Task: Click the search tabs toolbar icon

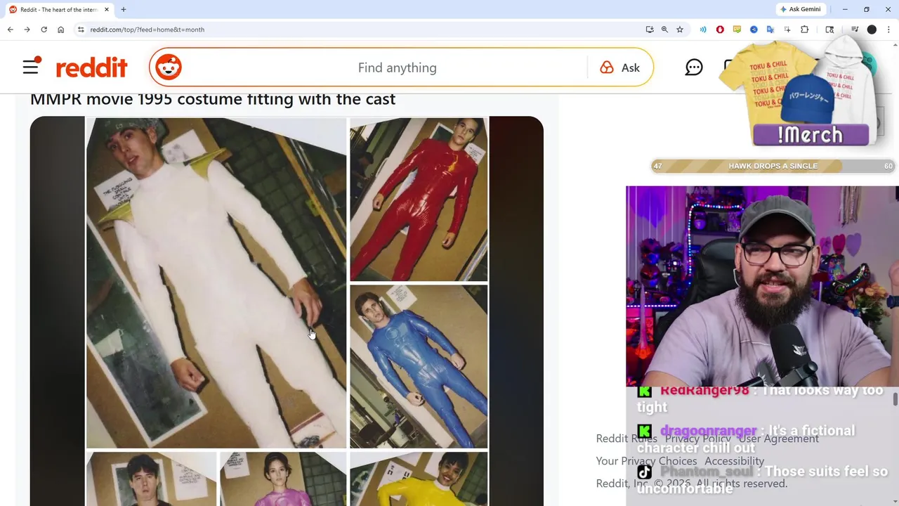Action: [829, 30]
